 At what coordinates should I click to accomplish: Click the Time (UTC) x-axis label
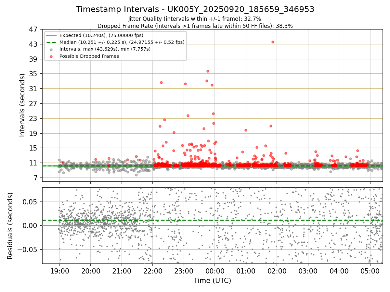213,281
